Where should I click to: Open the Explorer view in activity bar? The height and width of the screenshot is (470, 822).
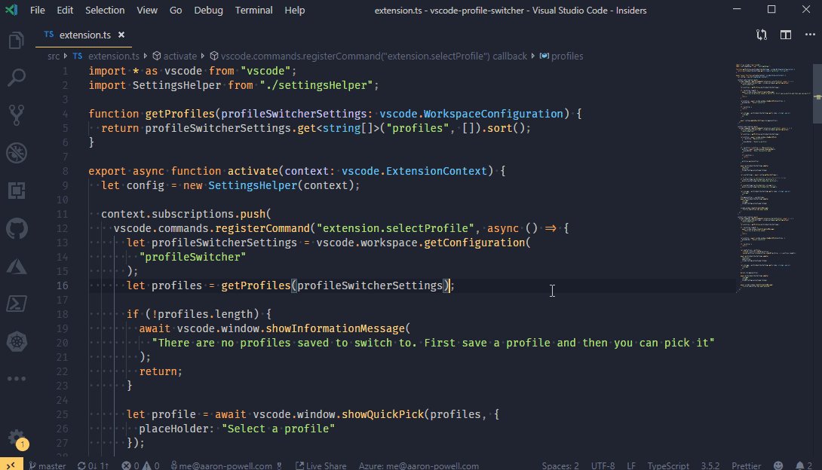tap(17, 41)
